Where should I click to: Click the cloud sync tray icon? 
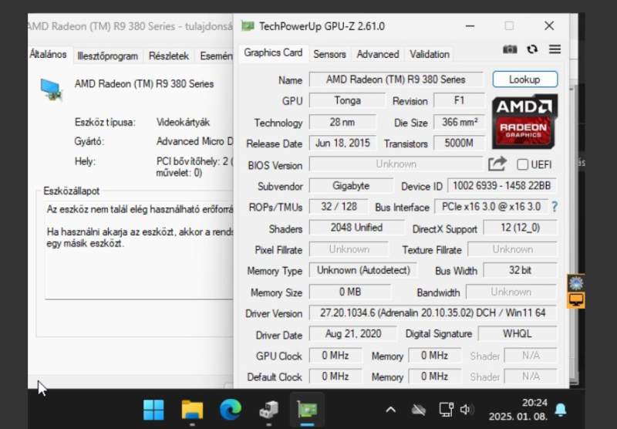418,410
